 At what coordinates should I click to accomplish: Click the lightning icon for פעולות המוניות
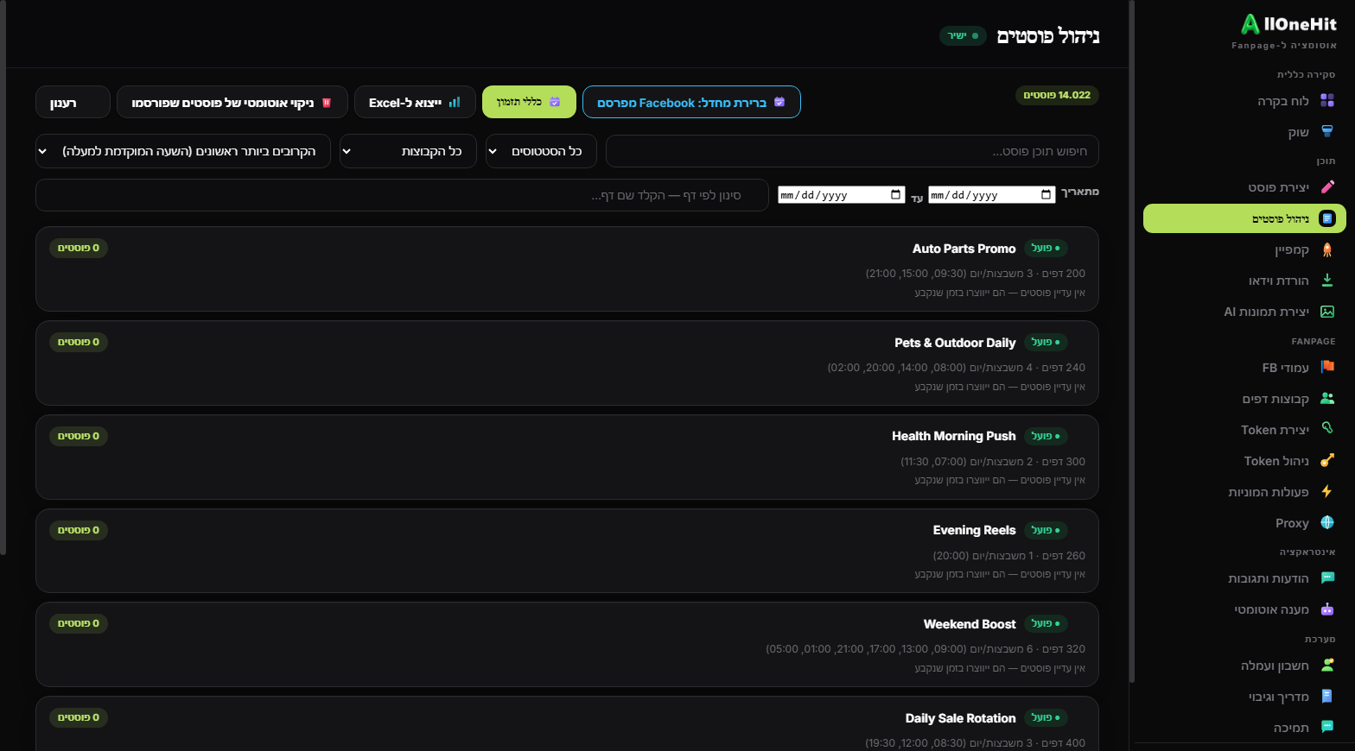pyautogui.click(x=1327, y=492)
